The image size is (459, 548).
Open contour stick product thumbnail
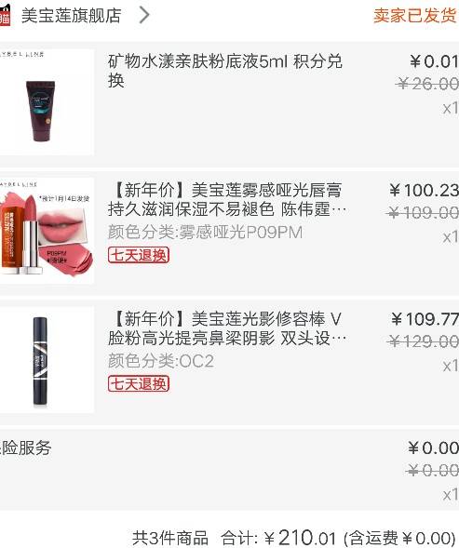click(x=47, y=359)
